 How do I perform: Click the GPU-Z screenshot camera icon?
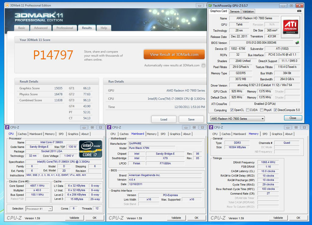(x=299, y=11)
